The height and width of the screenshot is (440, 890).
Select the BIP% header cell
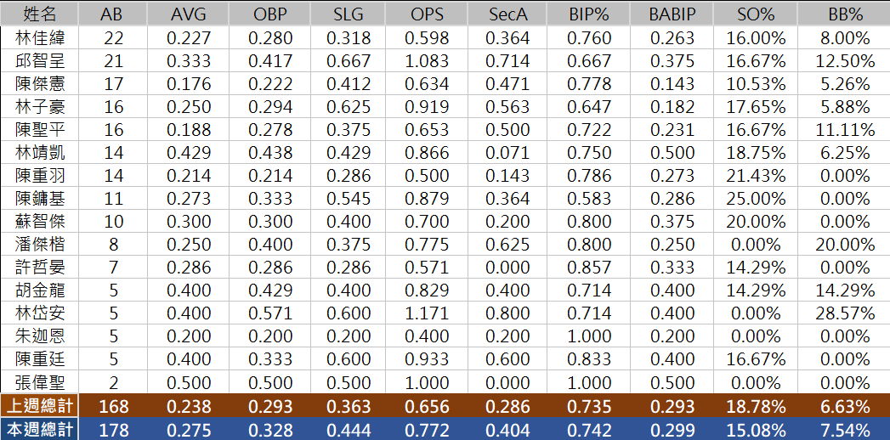[590, 14]
